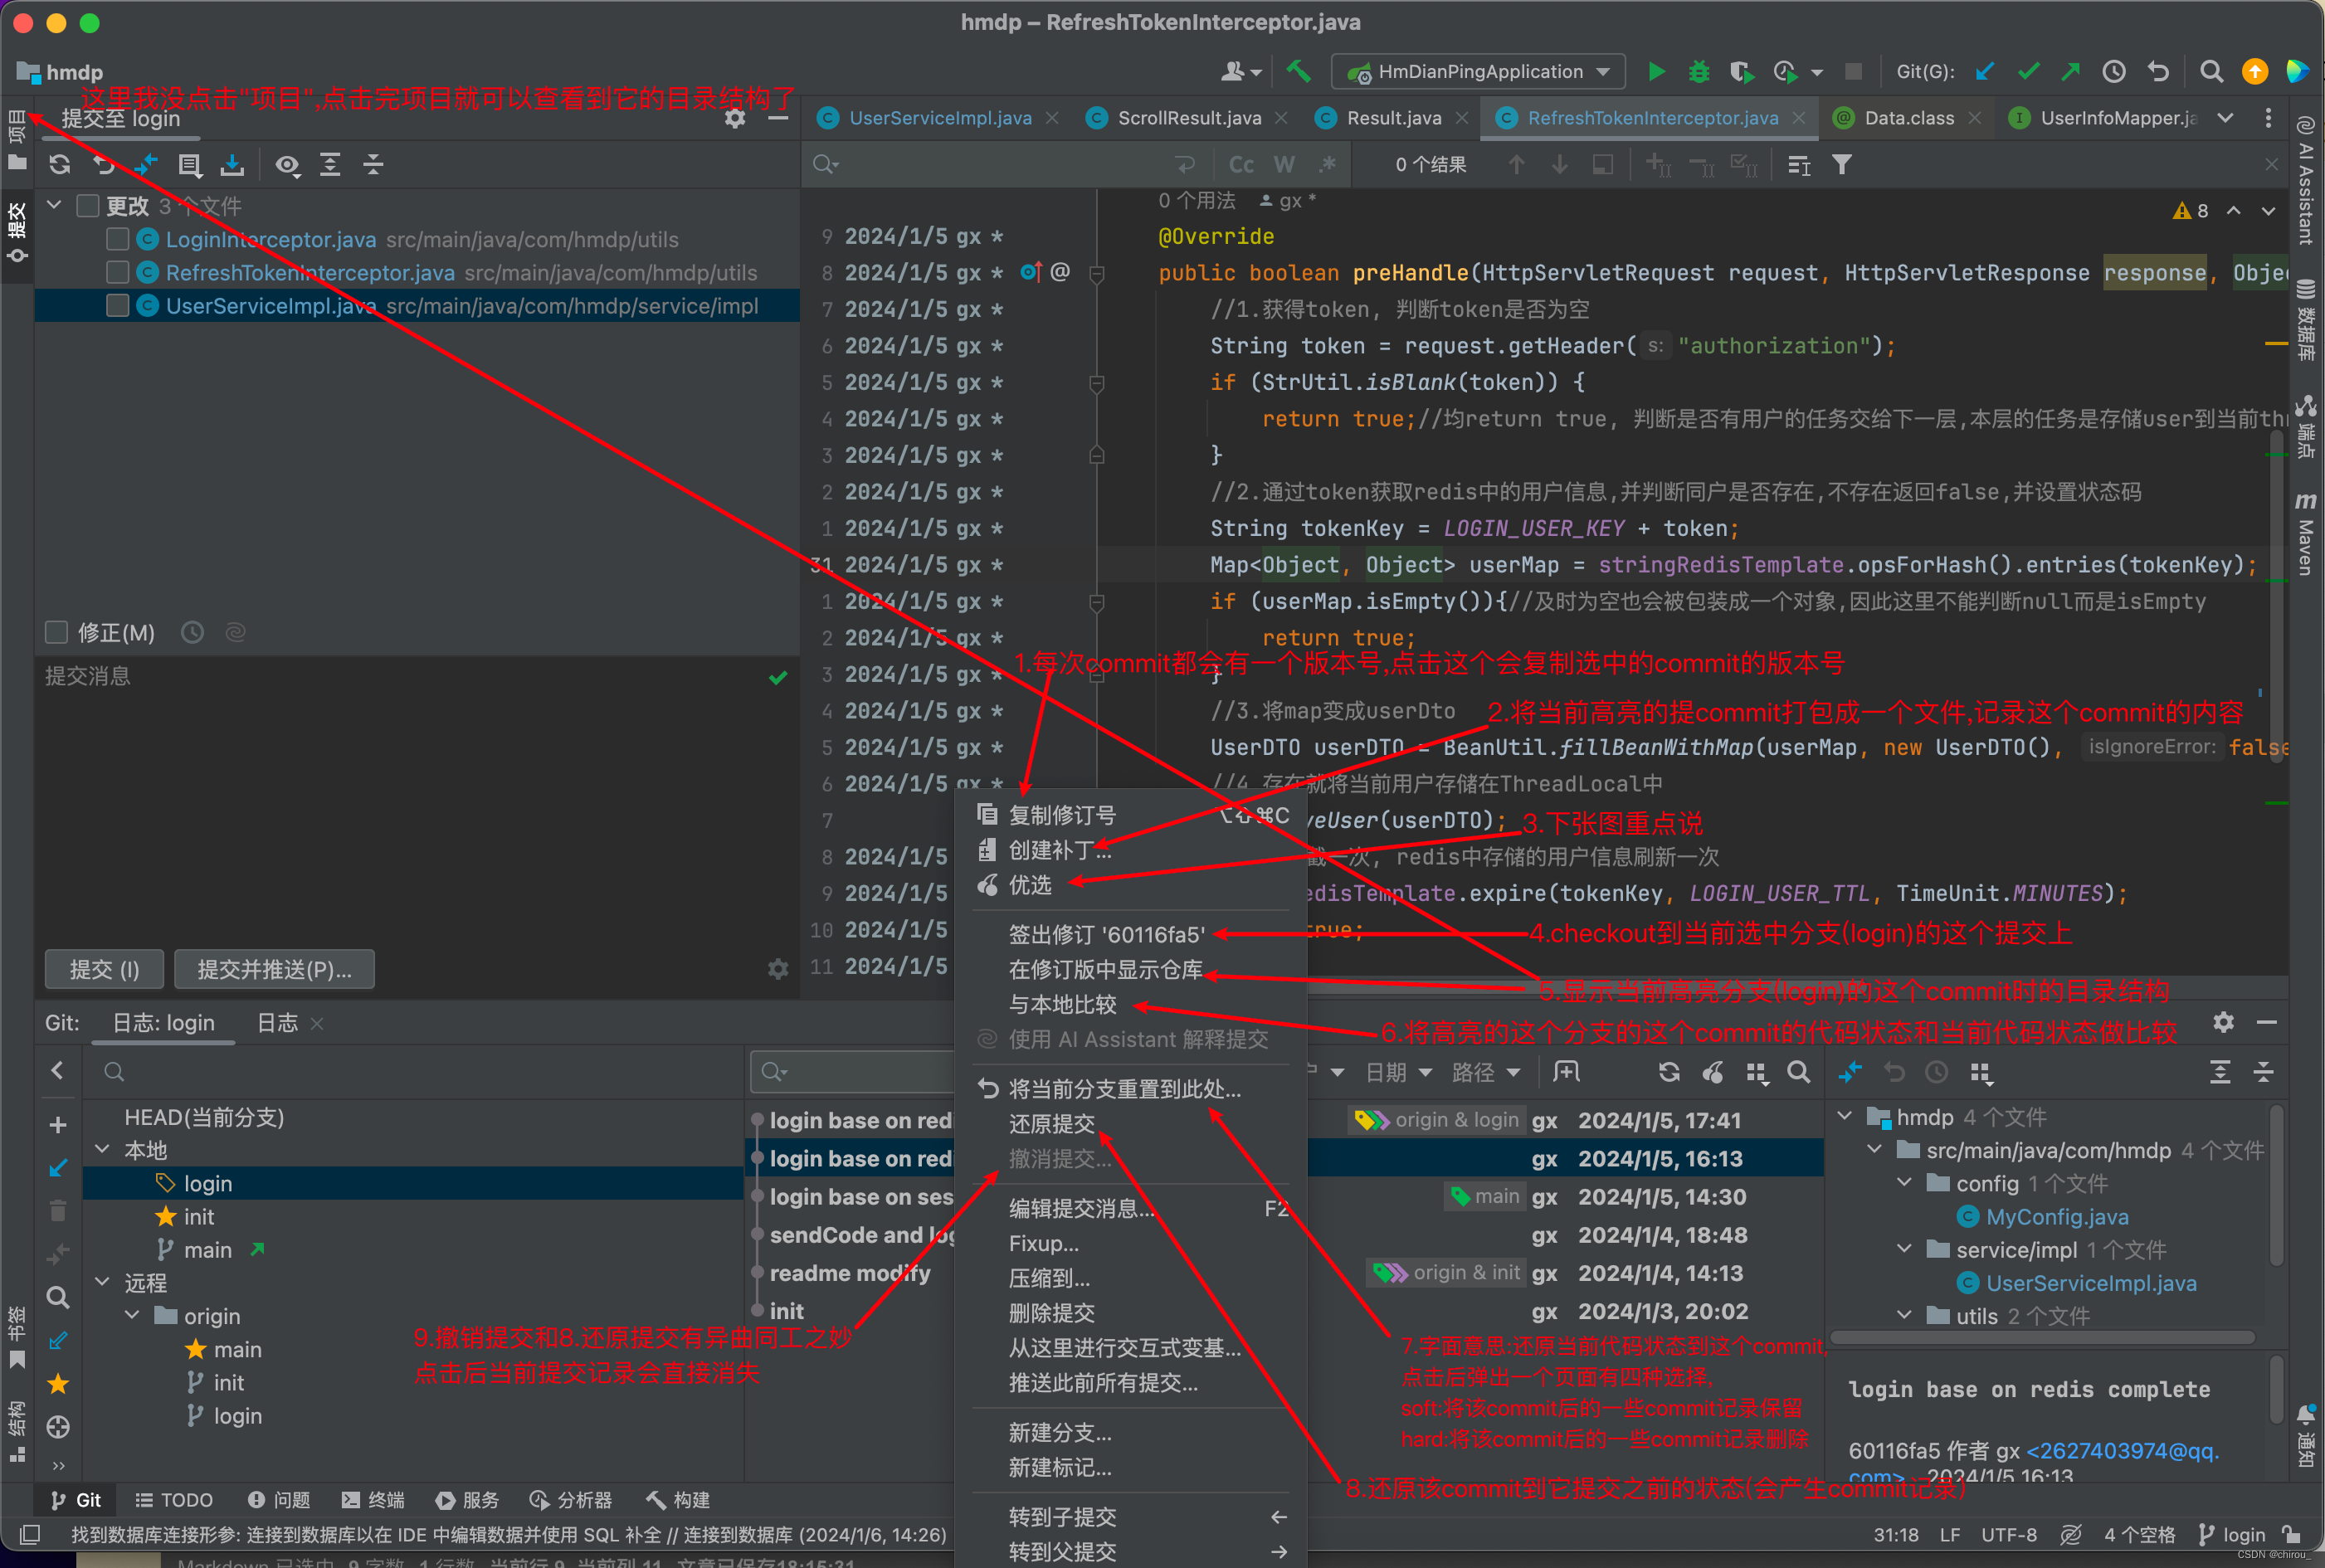Go to previous search result up arrow
The width and height of the screenshot is (2325, 1568).
(1516, 164)
